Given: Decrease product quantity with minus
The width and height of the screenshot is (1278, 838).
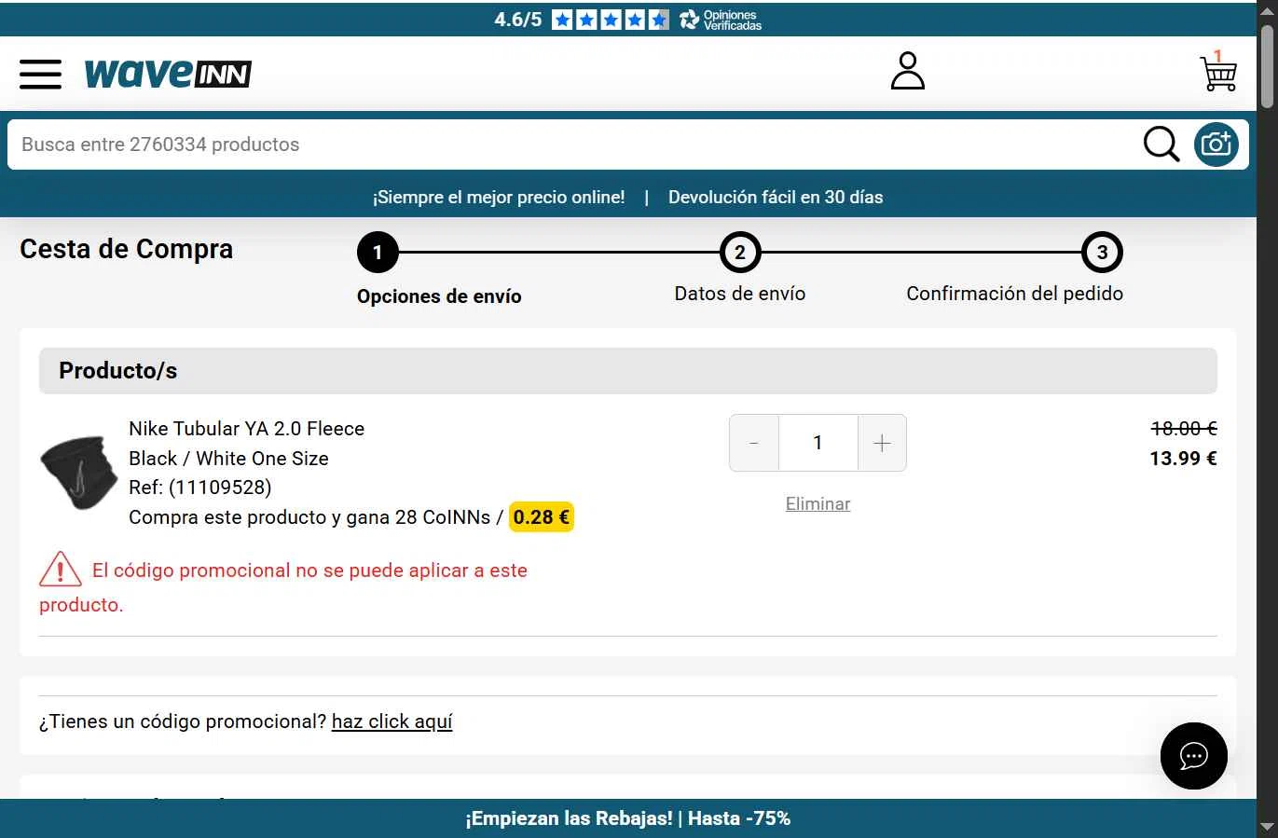Looking at the screenshot, I should [x=754, y=443].
